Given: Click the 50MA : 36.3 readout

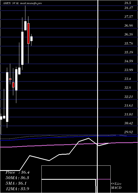Looking at the screenshot, I should (17, 178).
